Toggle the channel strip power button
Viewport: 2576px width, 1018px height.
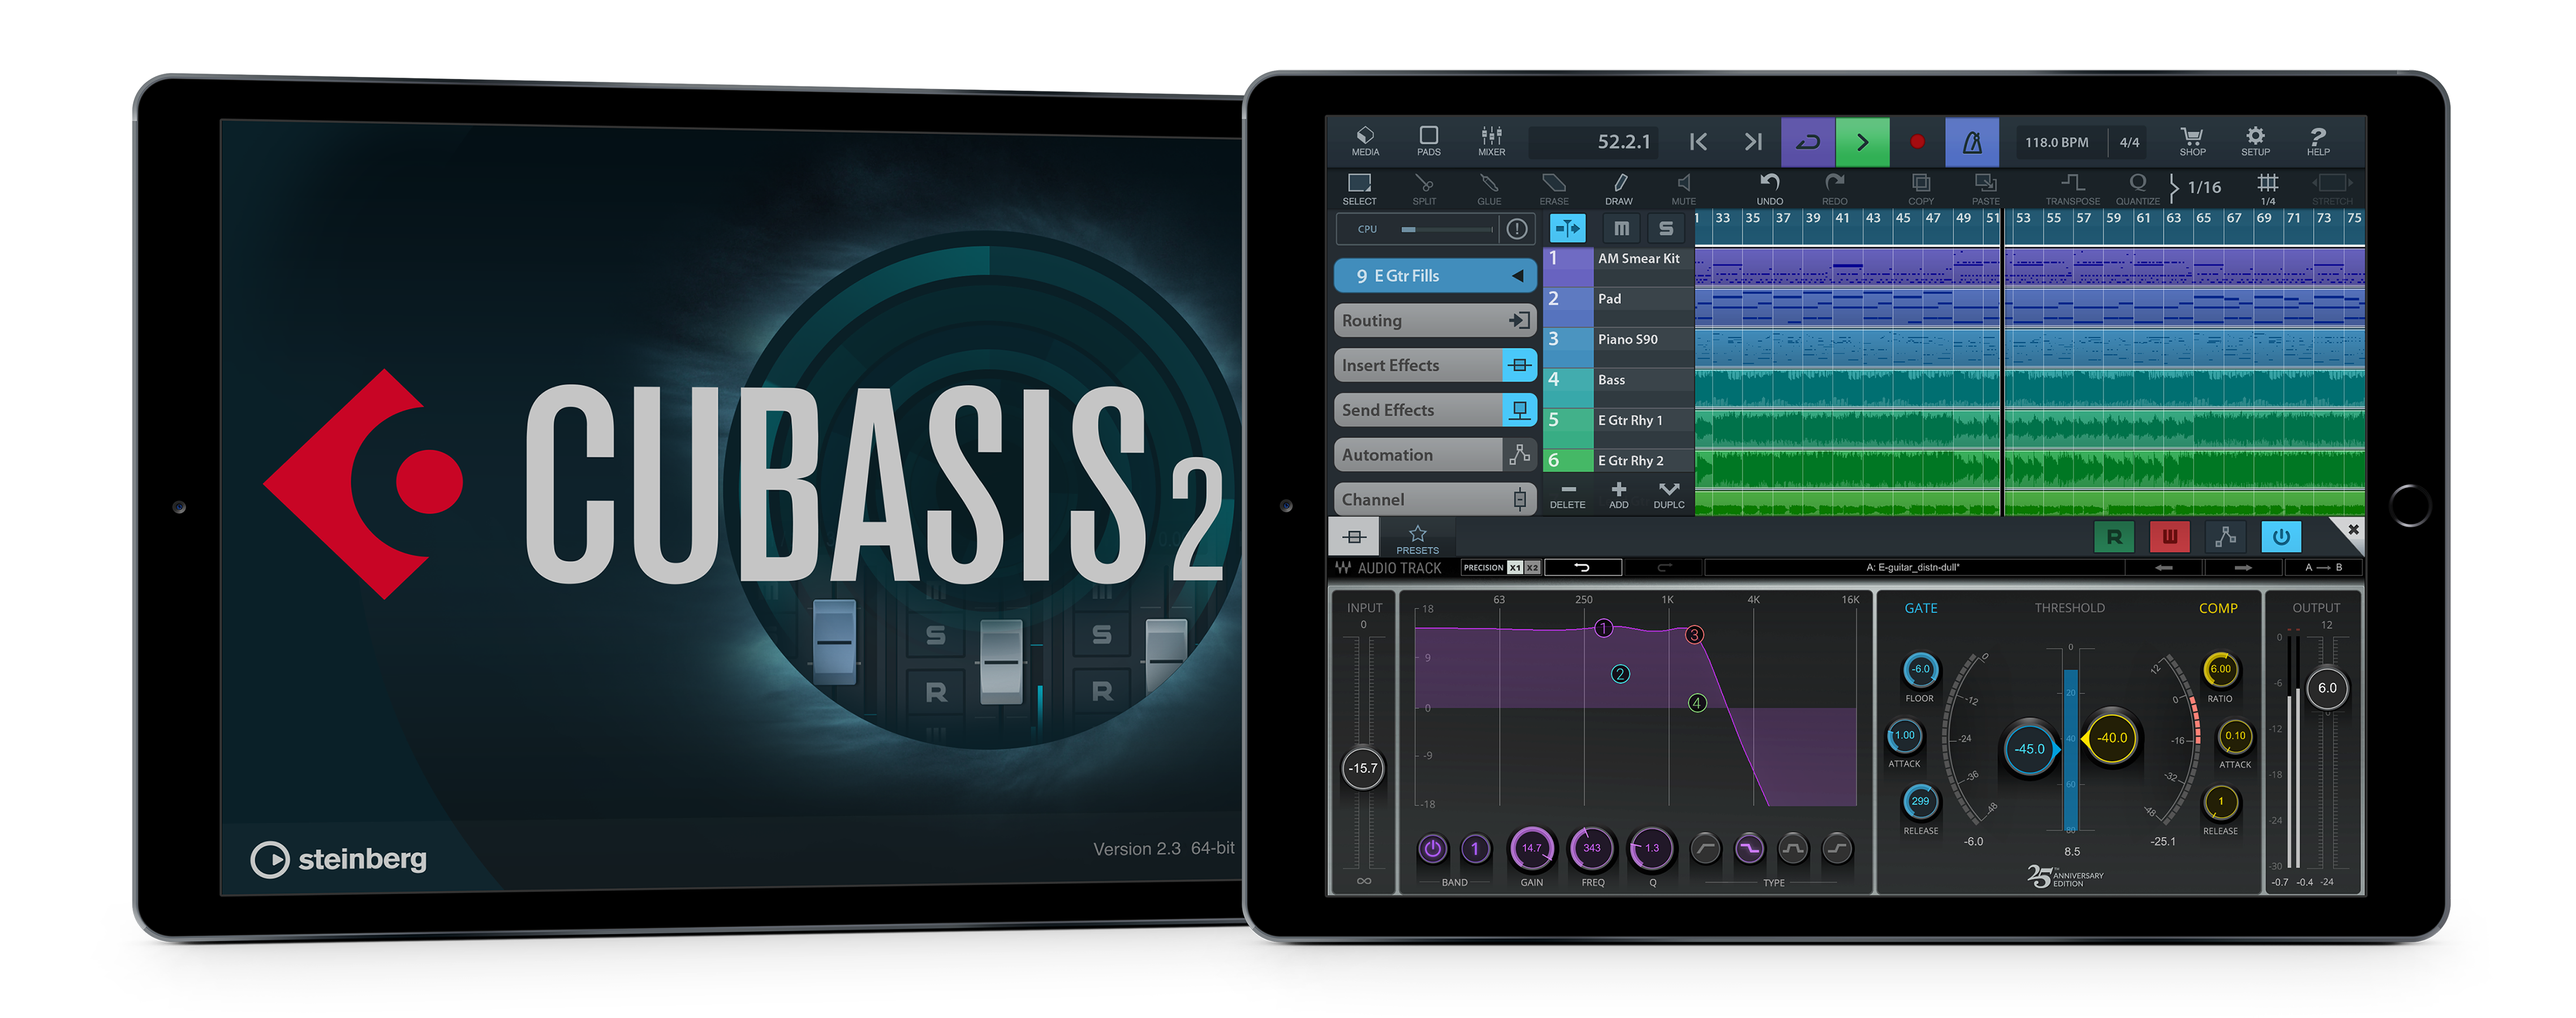[2281, 537]
